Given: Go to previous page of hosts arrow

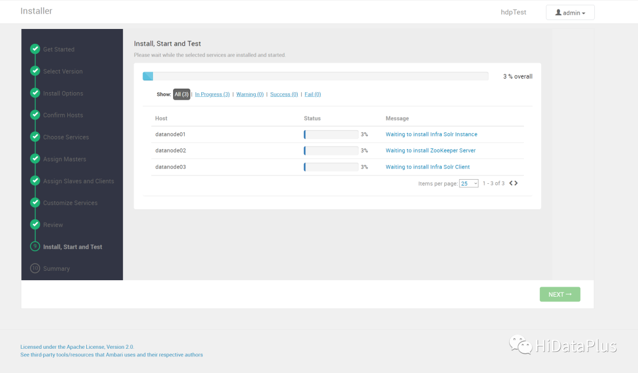Looking at the screenshot, I should coord(511,183).
